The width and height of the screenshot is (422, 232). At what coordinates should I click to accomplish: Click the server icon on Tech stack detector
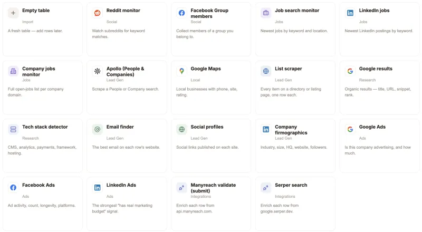click(13, 129)
